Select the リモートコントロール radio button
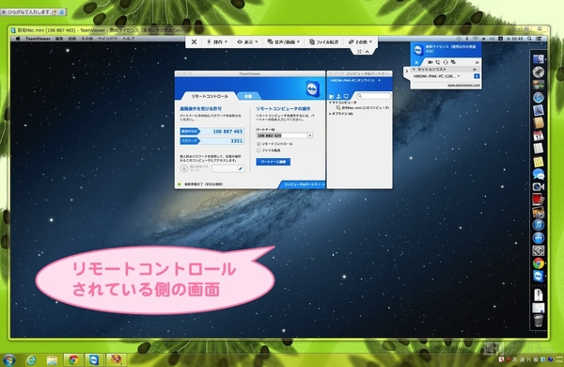 pyautogui.click(x=258, y=144)
